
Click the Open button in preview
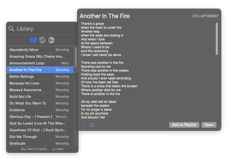(209, 125)
